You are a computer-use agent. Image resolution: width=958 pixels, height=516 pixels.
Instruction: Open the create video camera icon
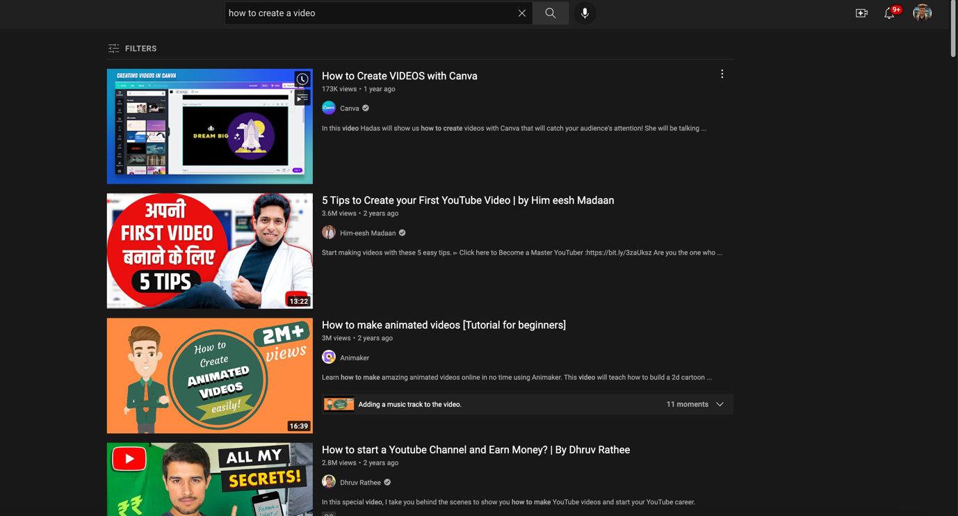(x=861, y=13)
